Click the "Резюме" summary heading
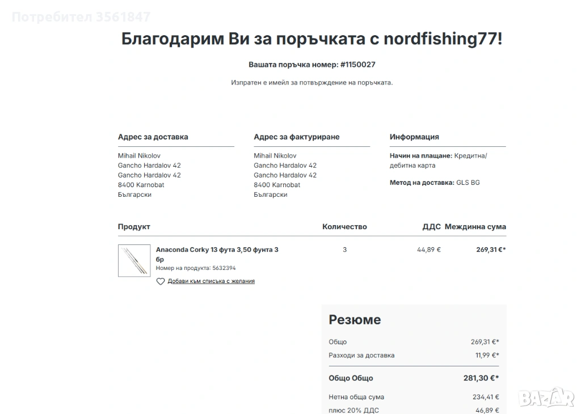 355,320
